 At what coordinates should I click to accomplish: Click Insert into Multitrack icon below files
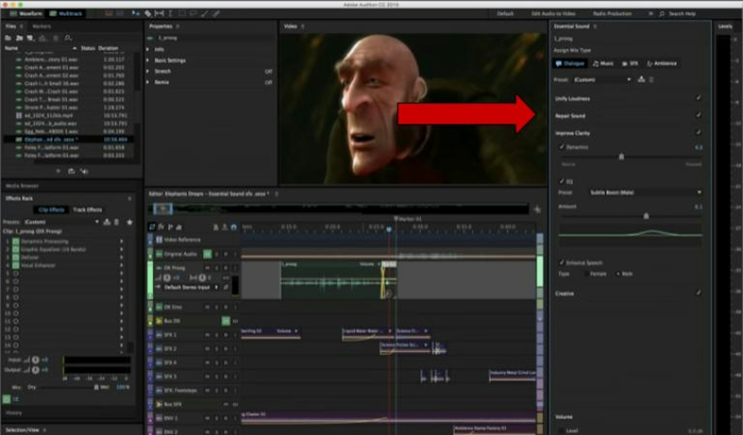71,171
